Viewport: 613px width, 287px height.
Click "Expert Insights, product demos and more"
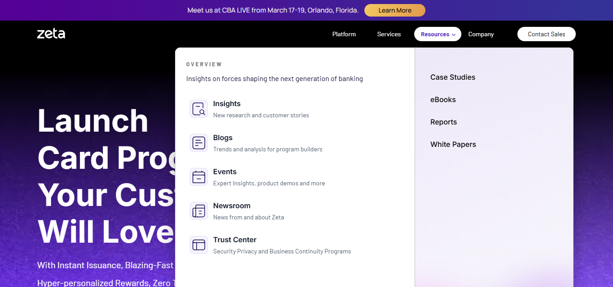[x=269, y=183]
